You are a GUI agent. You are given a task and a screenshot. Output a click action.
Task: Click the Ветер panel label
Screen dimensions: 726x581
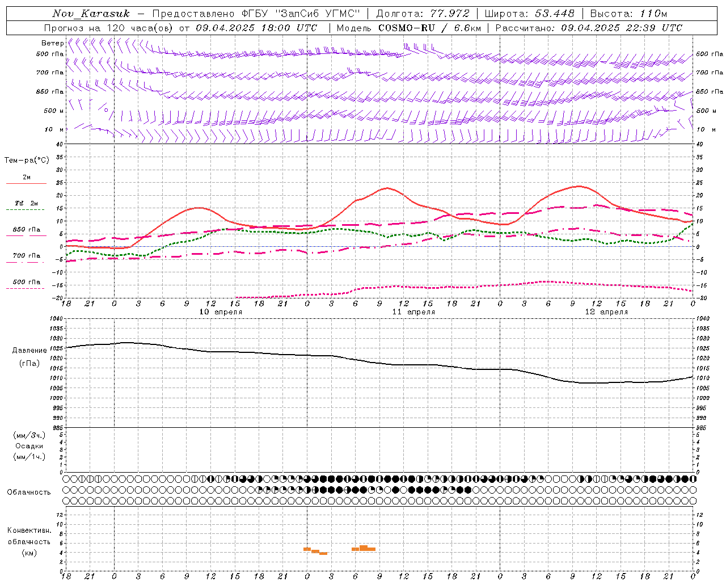click(x=52, y=43)
